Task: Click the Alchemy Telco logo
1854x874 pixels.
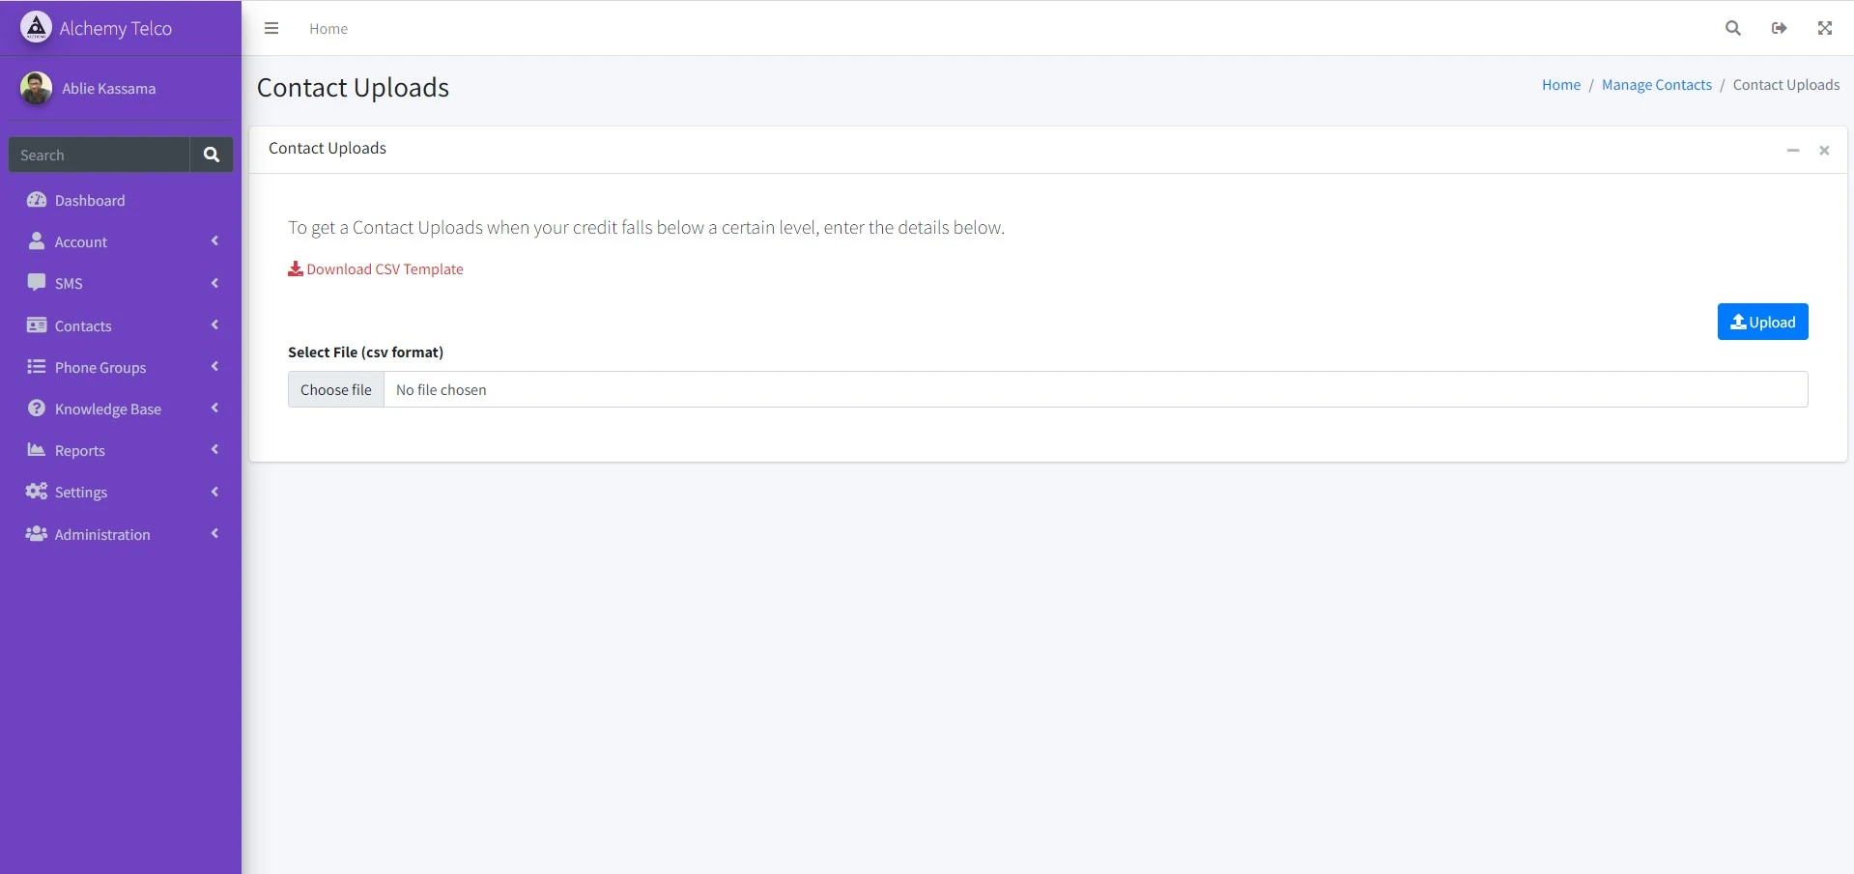Action: 37,28
